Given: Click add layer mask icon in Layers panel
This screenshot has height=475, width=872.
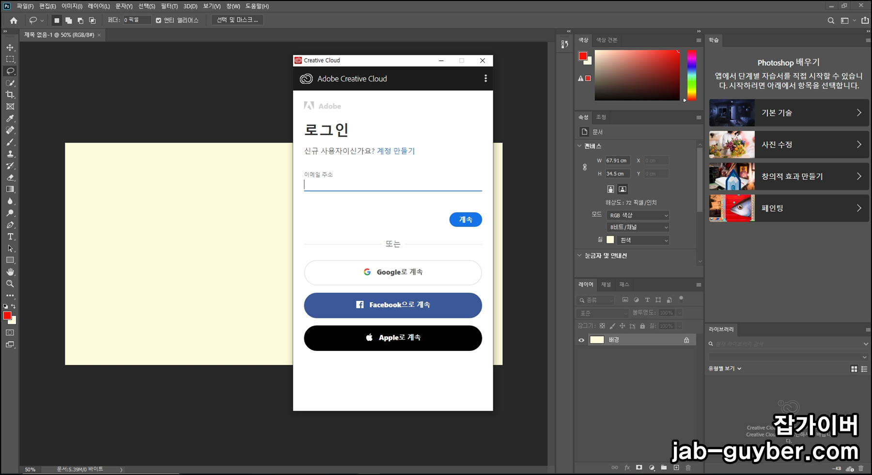Looking at the screenshot, I should [639, 468].
